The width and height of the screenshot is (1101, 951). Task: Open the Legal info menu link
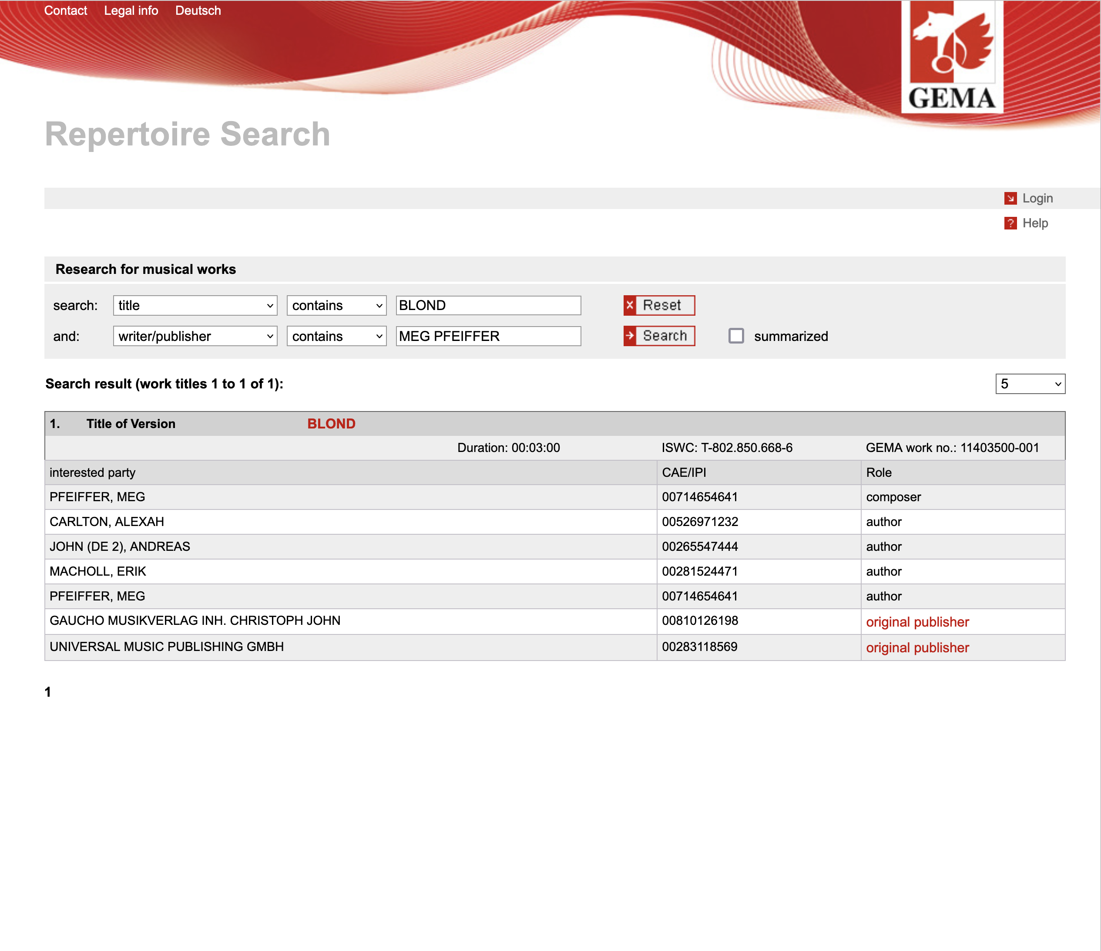tap(131, 10)
